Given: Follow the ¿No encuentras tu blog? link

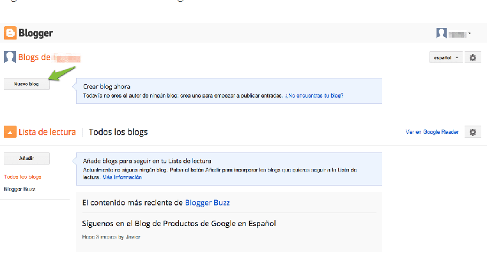Looking at the screenshot, I should [x=314, y=96].
